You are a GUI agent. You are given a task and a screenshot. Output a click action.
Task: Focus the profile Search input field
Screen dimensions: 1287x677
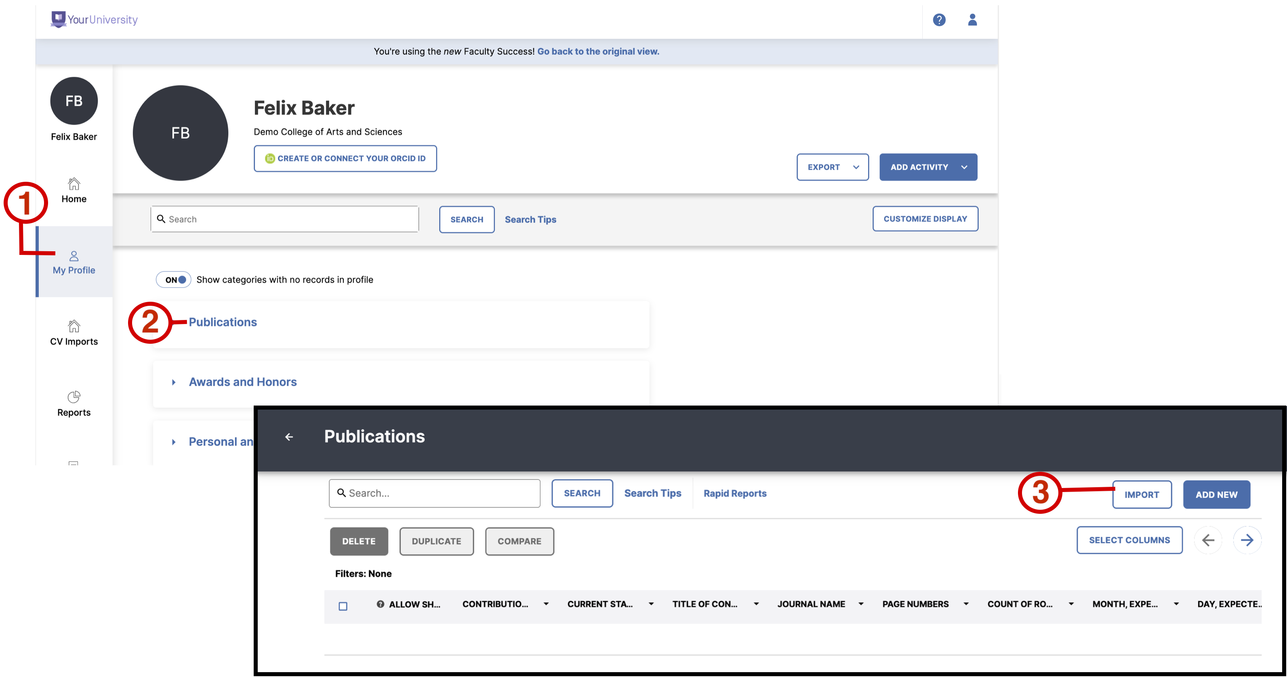284,219
